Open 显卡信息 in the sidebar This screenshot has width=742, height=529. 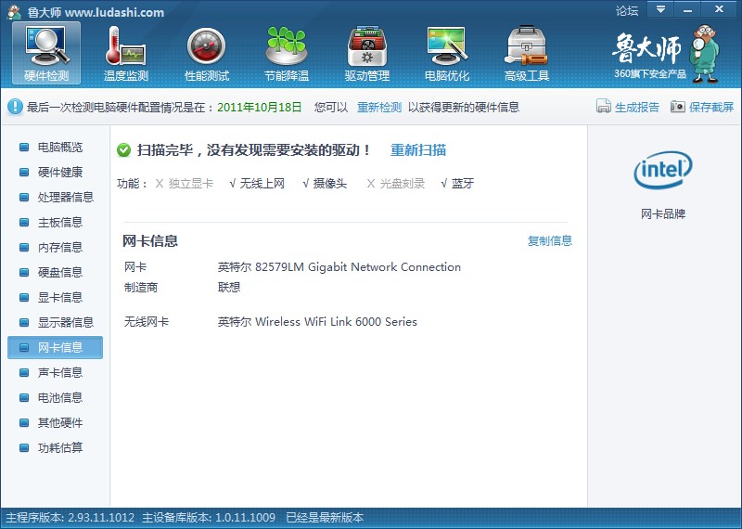pyautogui.click(x=59, y=297)
